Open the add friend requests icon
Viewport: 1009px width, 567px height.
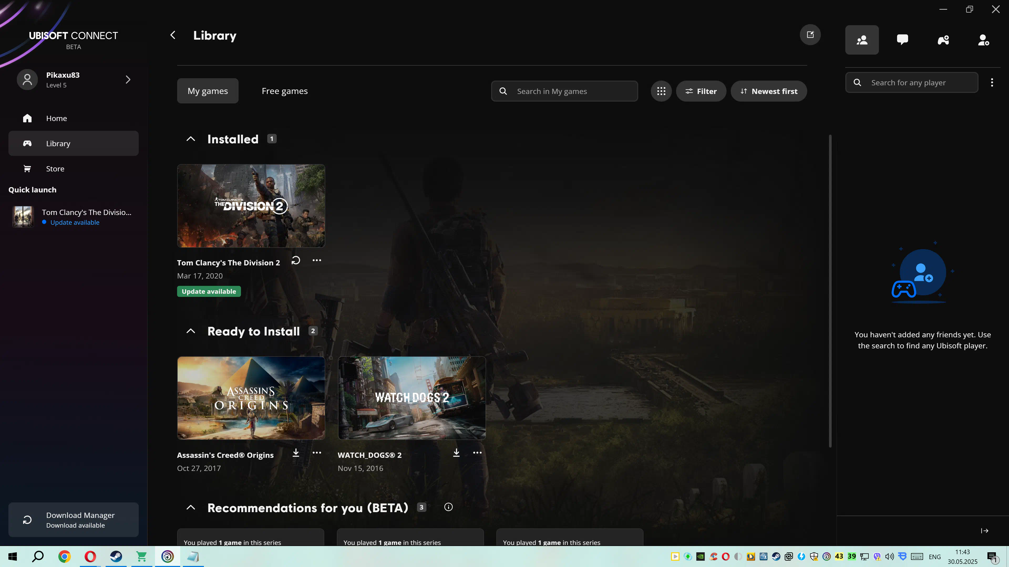(x=984, y=40)
